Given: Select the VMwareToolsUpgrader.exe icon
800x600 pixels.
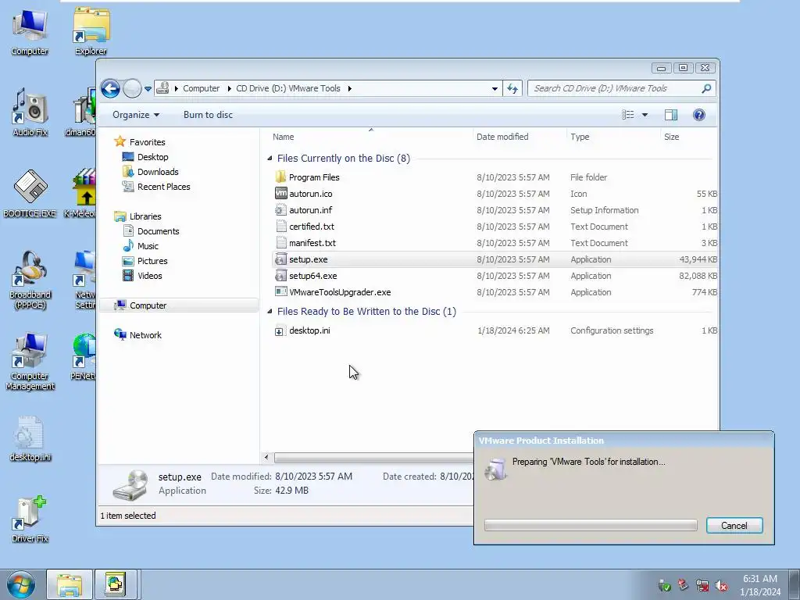Looking at the screenshot, I should pyautogui.click(x=280, y=292).
